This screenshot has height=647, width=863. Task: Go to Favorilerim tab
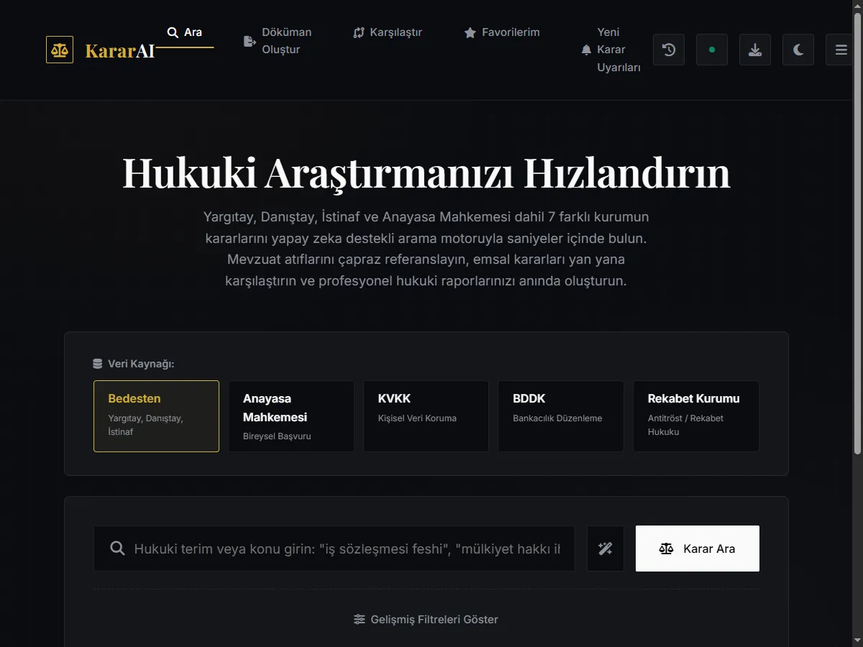coord(502,33)
